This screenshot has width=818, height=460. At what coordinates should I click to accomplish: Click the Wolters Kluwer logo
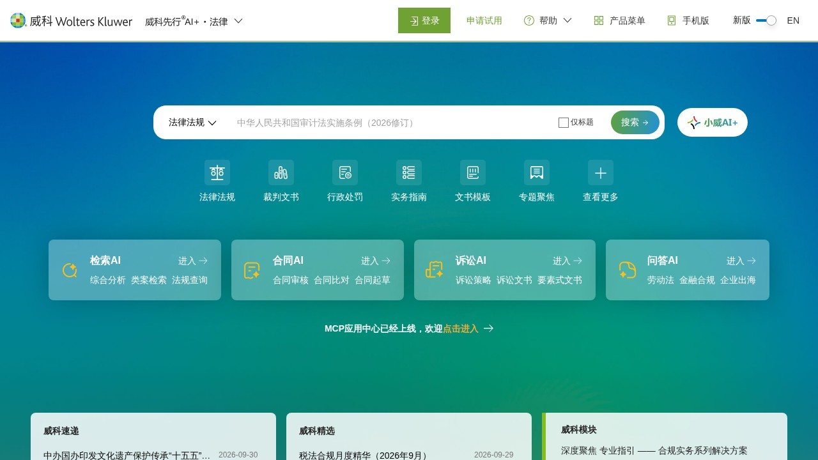[x=72, y=21]
